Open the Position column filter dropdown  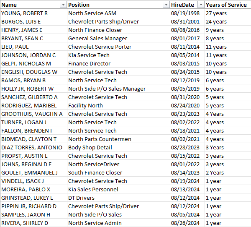(166, 5)
